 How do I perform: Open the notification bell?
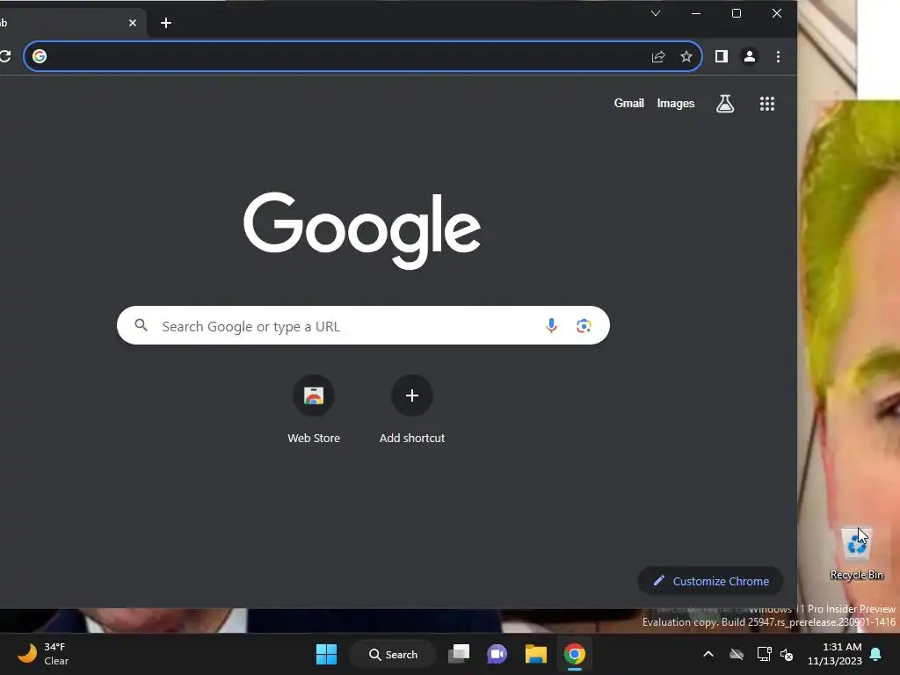[876, 654]
